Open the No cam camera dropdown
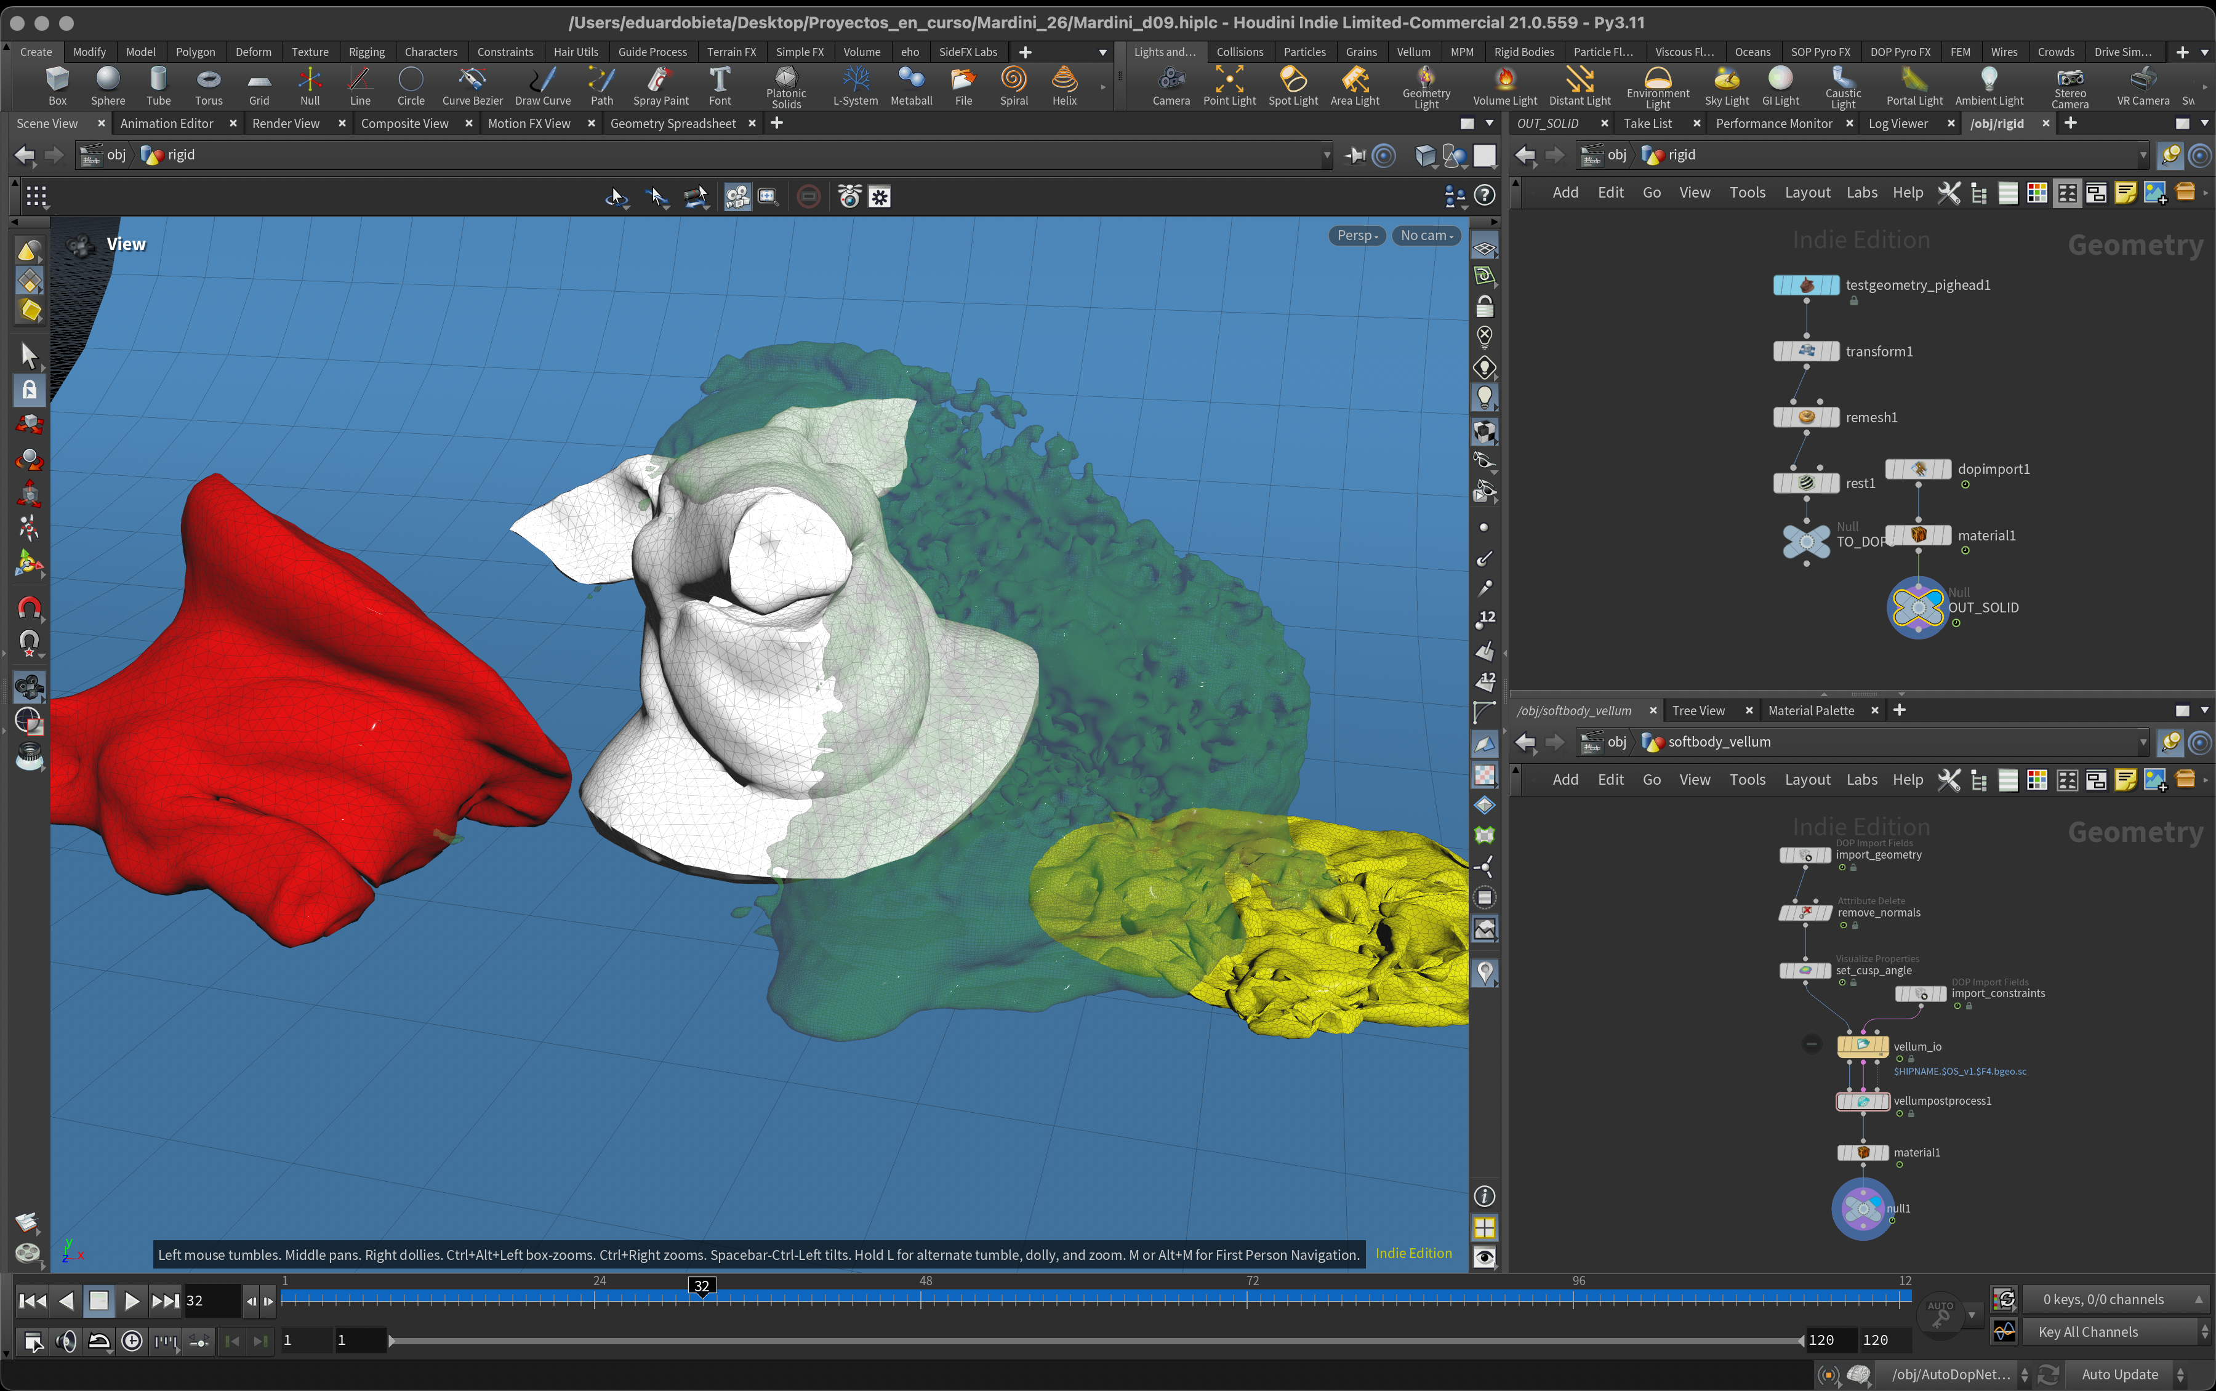The width and height of the screenshot is (2216, 1391). pos(1426,236)
